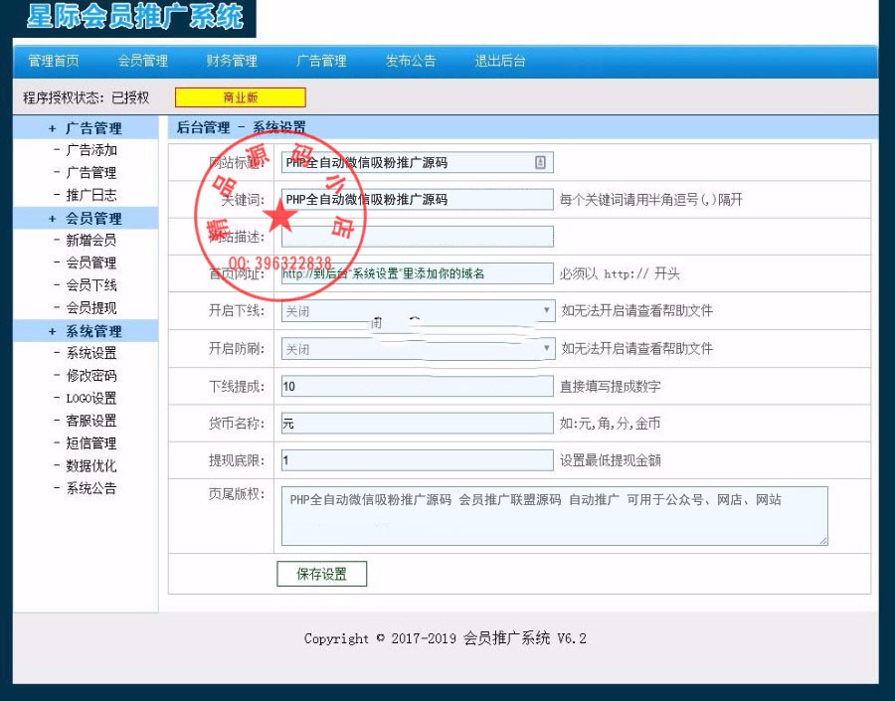Open LOGO设置 in the sidebar

[88, 398]
